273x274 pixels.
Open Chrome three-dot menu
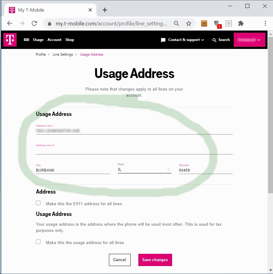265,23
